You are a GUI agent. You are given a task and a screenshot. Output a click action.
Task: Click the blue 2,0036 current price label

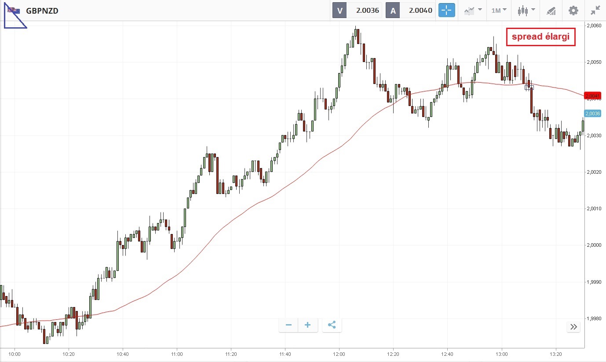592,113
